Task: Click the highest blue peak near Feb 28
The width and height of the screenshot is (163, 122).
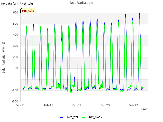Action: tap(140, 13)
